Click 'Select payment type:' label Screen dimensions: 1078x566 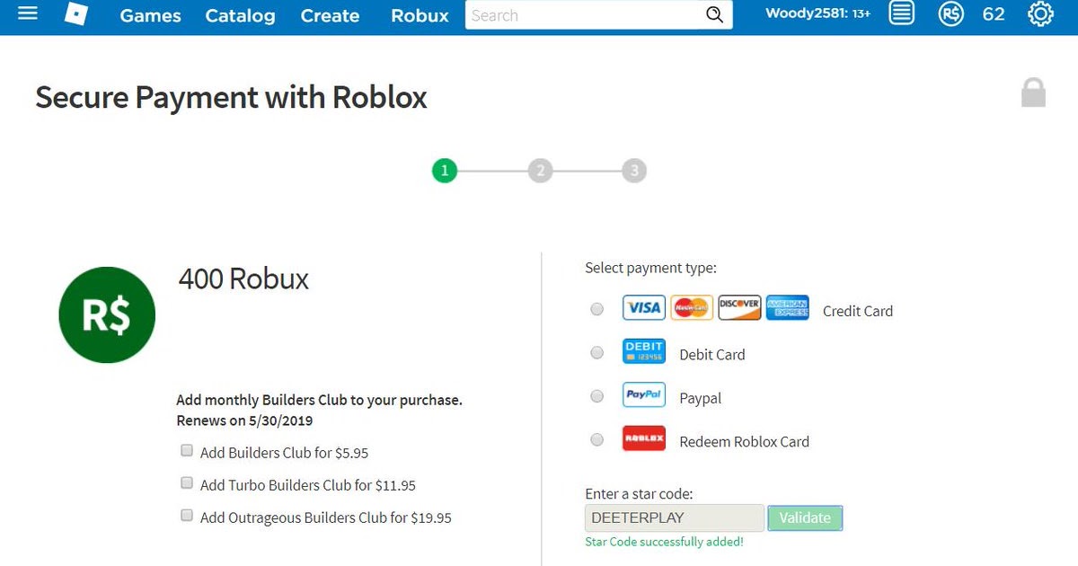pyautogui.click(x=650, y=268)
